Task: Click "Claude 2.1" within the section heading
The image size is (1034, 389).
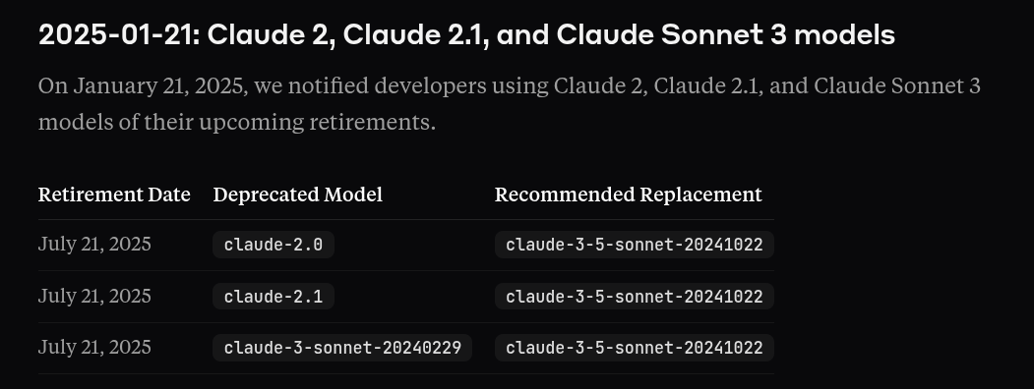Action: [x=416, y=35]
